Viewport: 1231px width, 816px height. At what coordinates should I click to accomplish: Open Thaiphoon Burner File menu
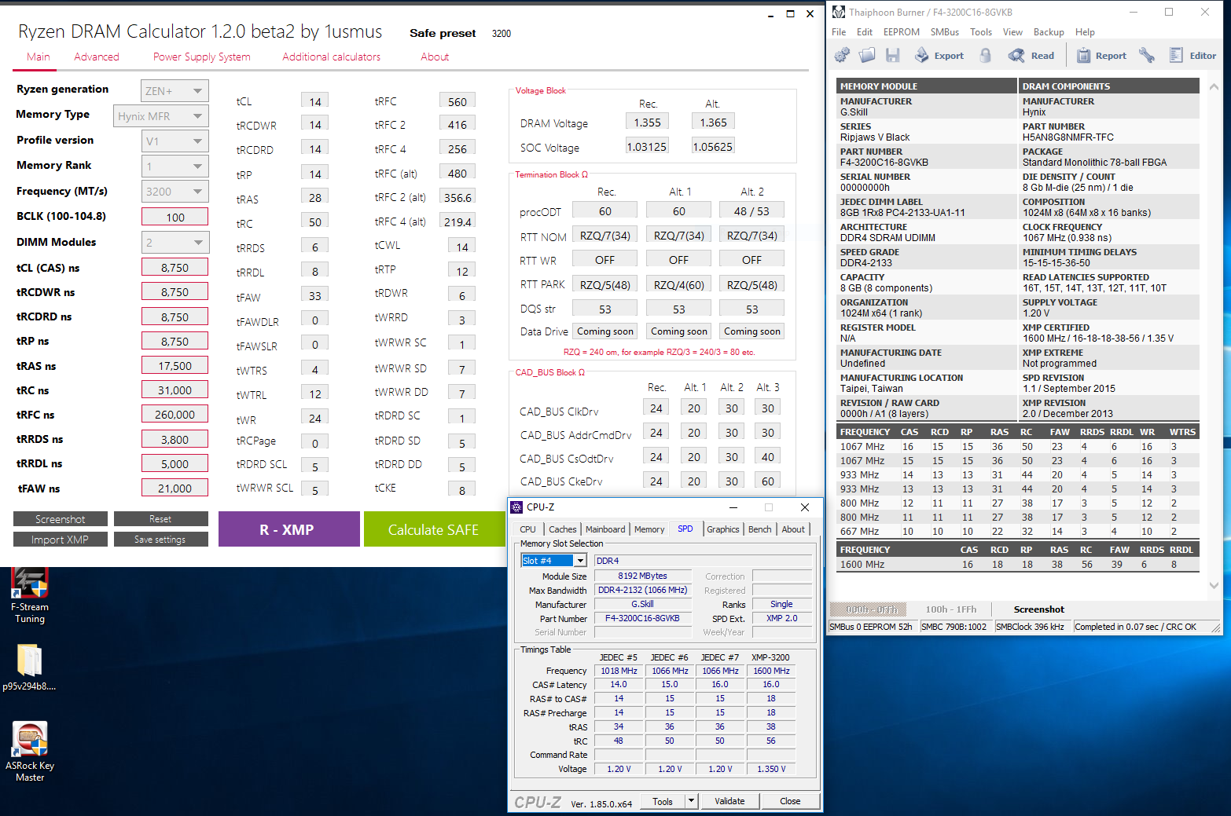tap(839, 32)
